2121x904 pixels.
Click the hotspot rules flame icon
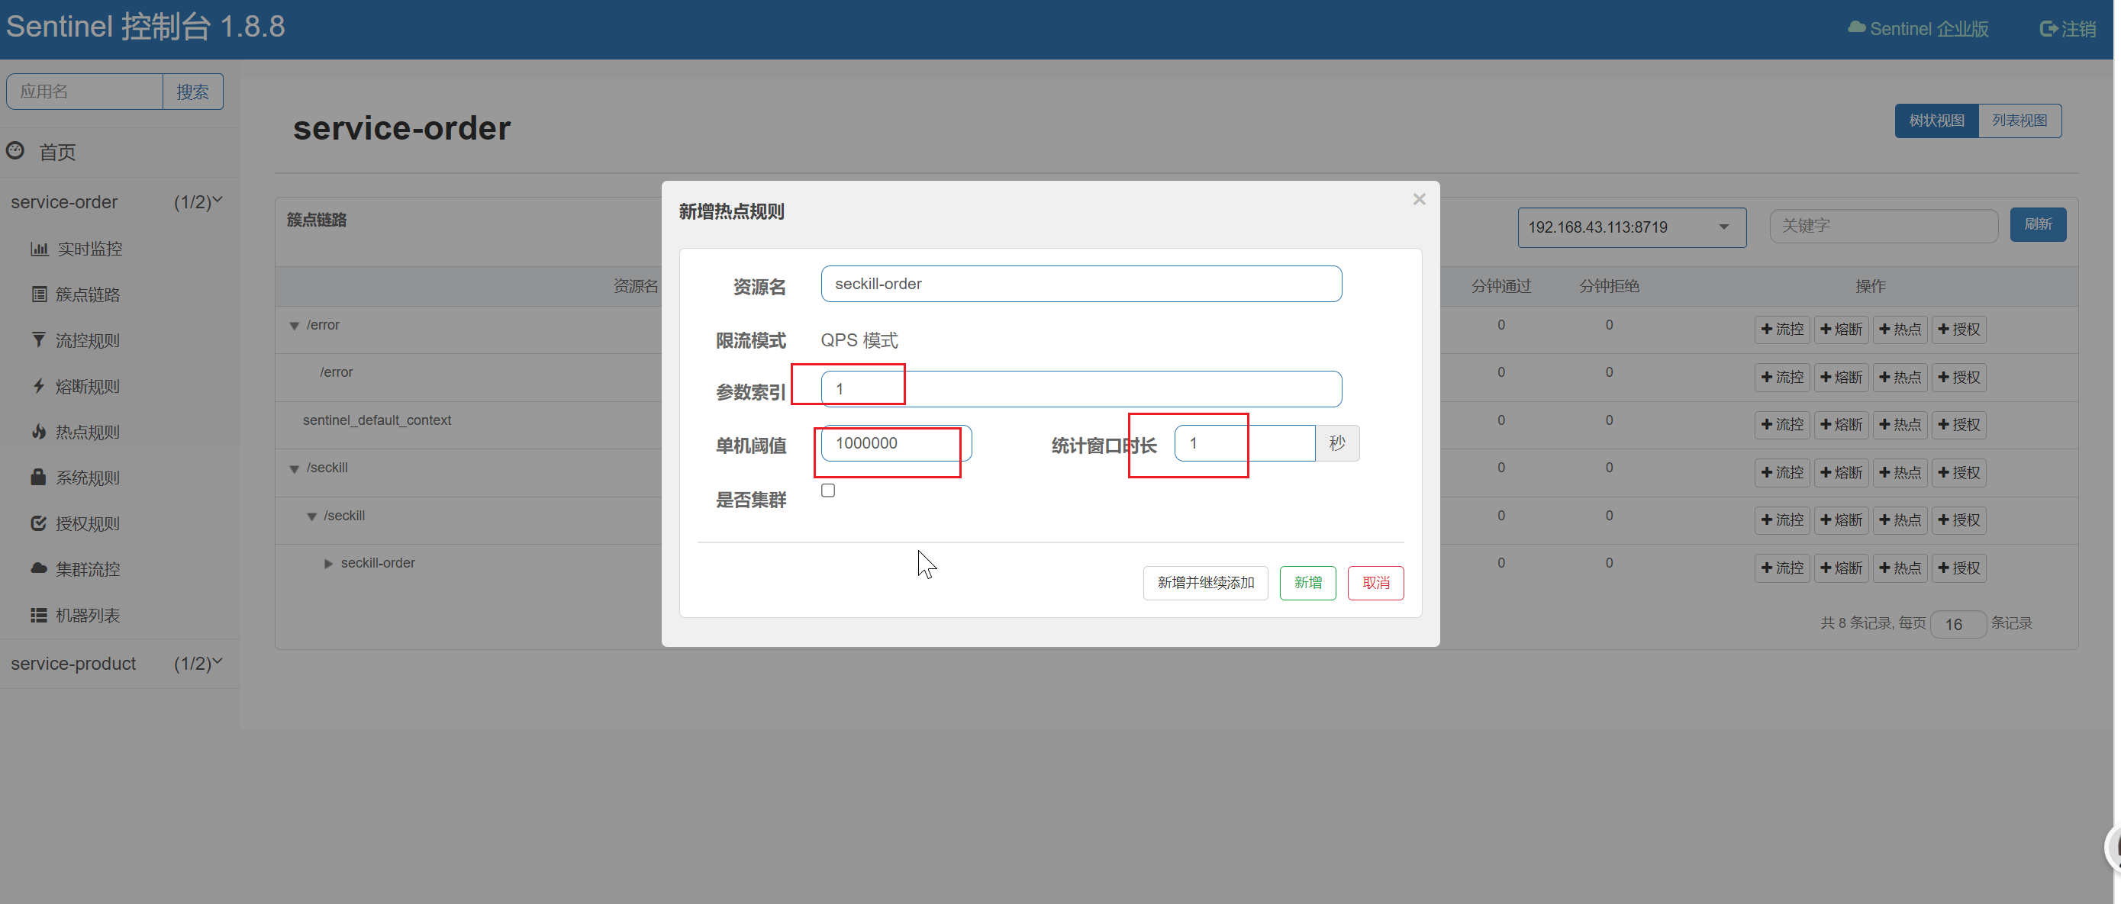coord(39,432)
